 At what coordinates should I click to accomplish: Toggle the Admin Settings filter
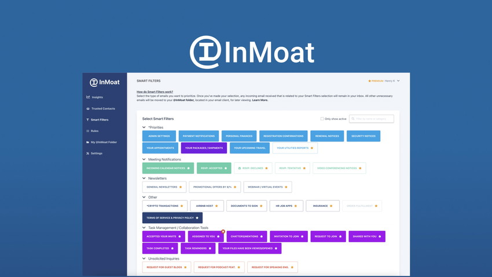click(x=159, y=136)
